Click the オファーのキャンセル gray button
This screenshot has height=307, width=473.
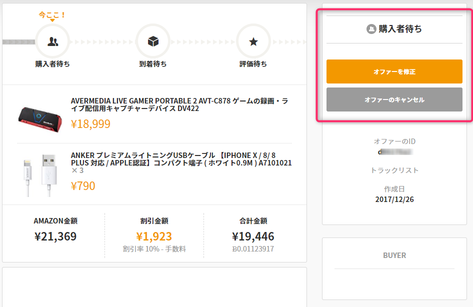tap(394, 99)
